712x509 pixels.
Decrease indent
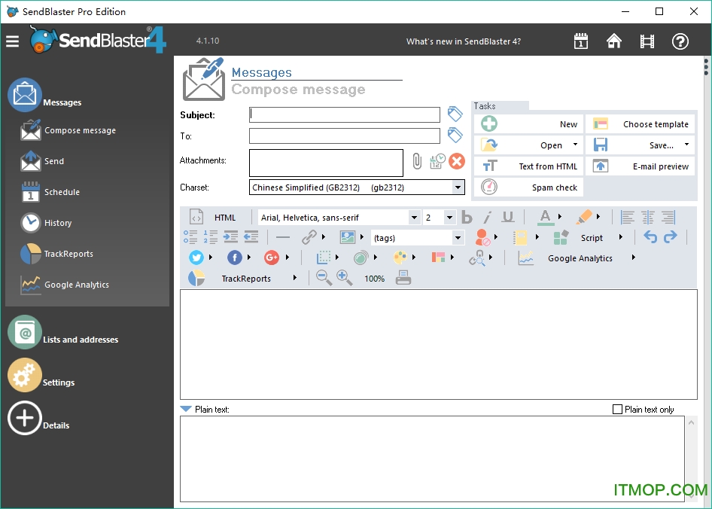point(251,236)
